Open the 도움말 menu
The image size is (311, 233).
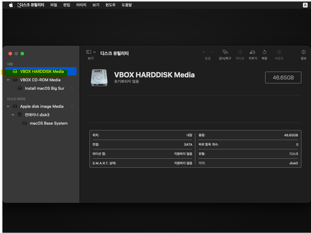pos(127,5)
